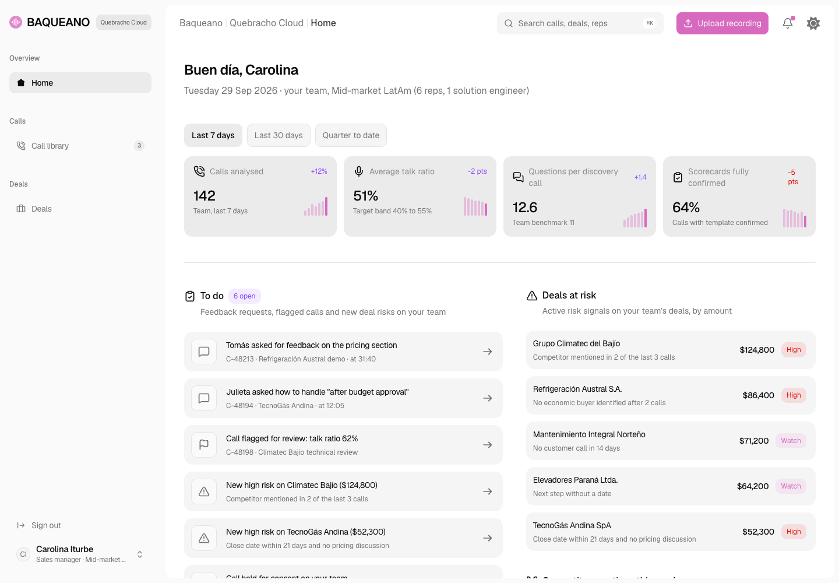Image resolution: width=839 pixels, height=583 pixels.
Task: Open arrow for TecnoGás Andina high risk
Action: pos(488,538)
